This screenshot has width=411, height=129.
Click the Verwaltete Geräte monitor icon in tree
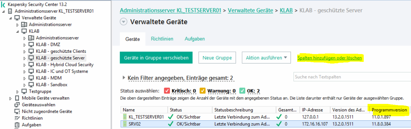tap(17, 18)
